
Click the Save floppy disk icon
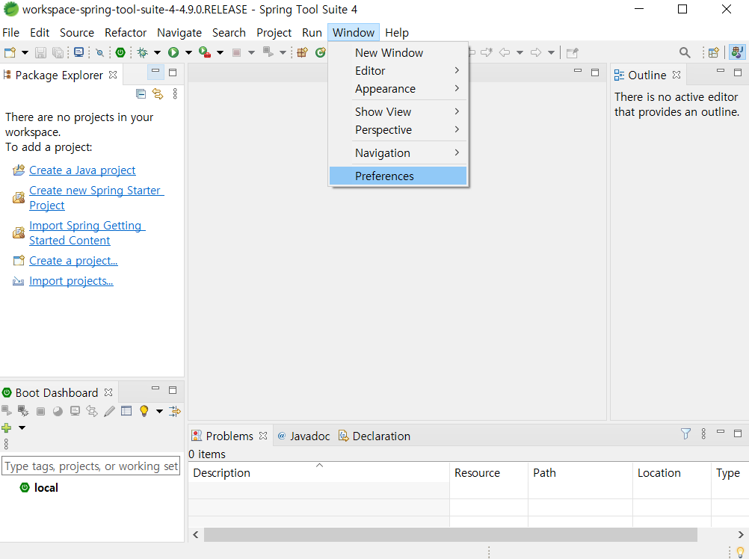tap(40, 52)
